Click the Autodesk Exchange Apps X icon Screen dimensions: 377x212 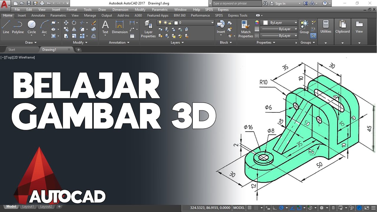click(x=305, y=3)
